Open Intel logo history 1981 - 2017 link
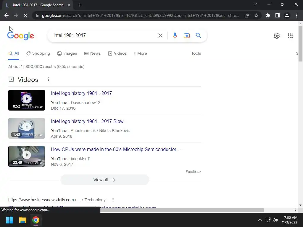Viewport: 303px width, 227px height. tap(81, 93)
